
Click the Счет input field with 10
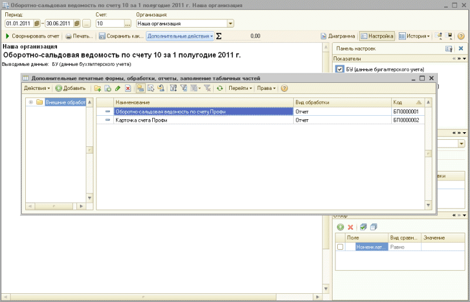click(110, 24)
